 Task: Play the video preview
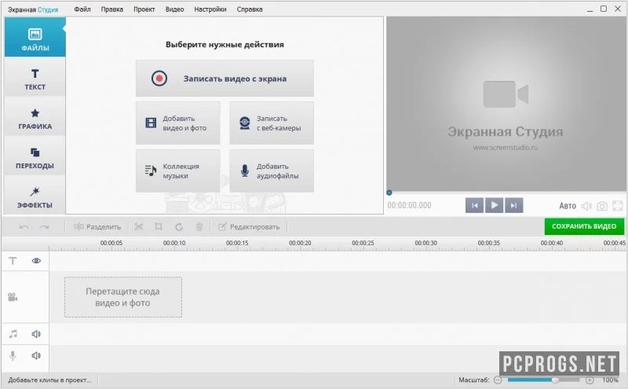[495, 205]
